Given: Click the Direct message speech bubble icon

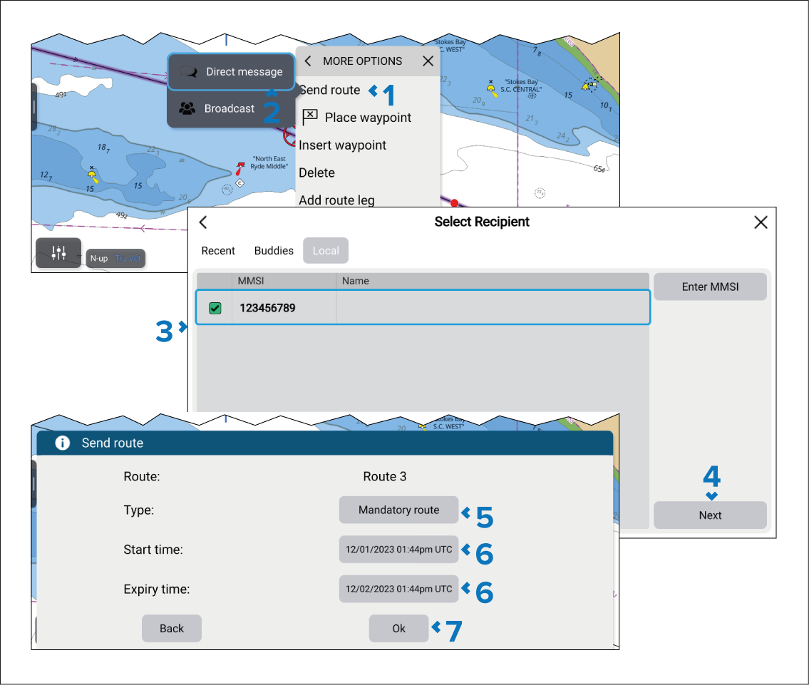Looking at the screenshot, I should (188, 72).
